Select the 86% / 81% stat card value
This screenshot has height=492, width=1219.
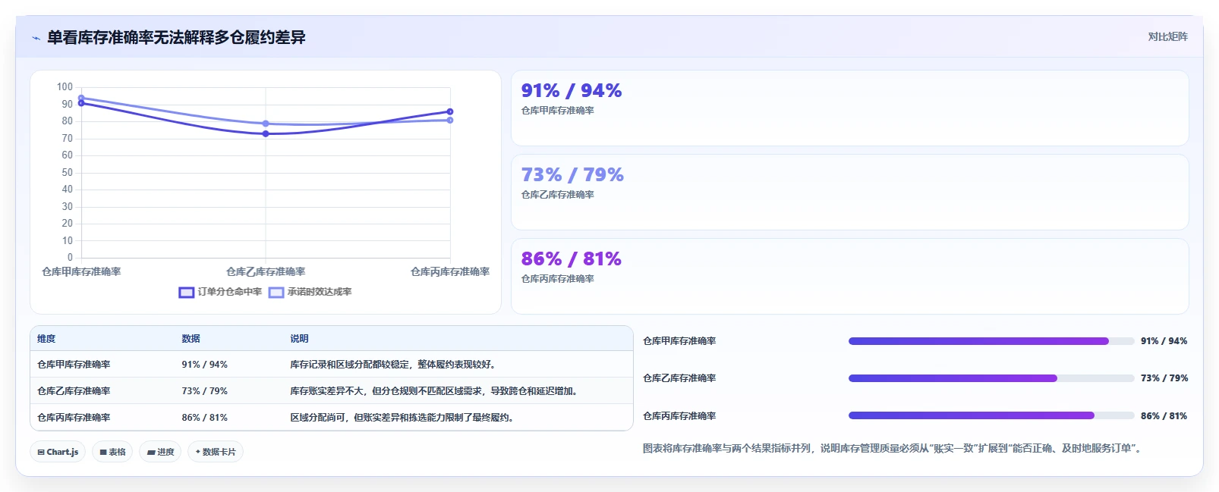(x=572, y=259)
